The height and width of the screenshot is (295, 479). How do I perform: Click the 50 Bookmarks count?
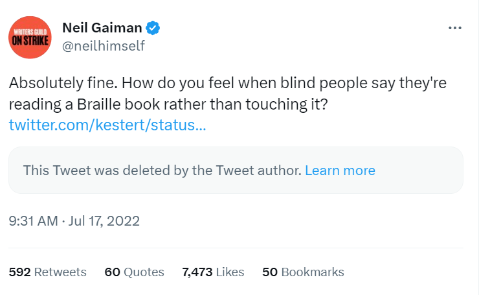click(303, 272)
